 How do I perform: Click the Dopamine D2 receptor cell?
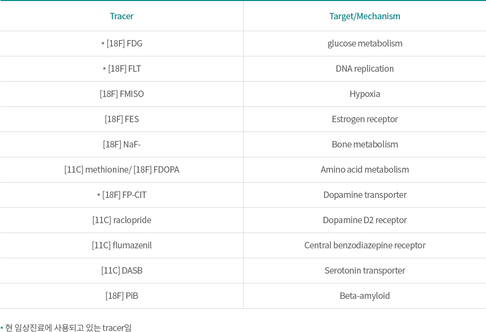(365, 220)
